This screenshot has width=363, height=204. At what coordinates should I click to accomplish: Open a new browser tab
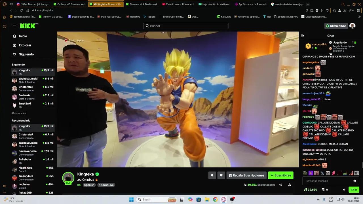coord(308,4)
